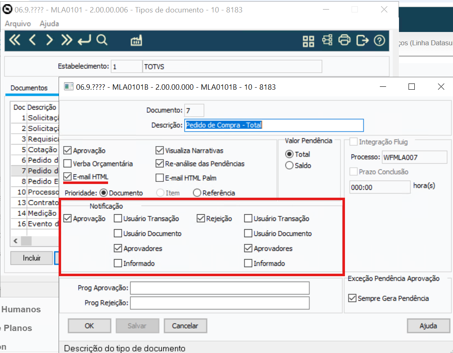
Task: Click the Processo field WFMLA007
Action: click(415, 157)
